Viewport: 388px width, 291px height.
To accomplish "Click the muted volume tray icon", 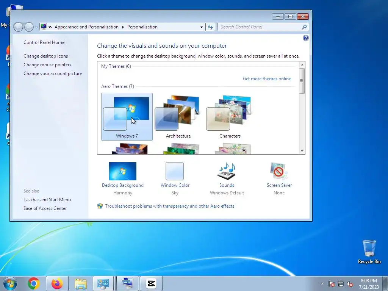I will [x=350, y=284].
